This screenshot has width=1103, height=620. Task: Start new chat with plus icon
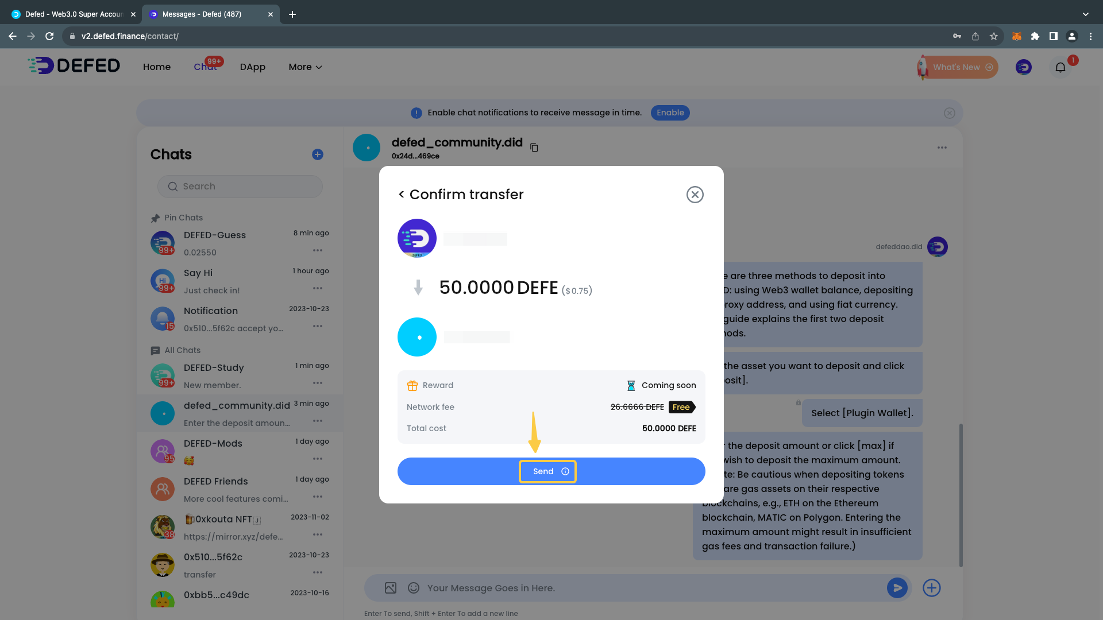coord(317,154)
